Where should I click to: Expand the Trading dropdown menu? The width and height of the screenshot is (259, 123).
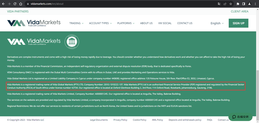pyautogui.click(x=76, y=23)
